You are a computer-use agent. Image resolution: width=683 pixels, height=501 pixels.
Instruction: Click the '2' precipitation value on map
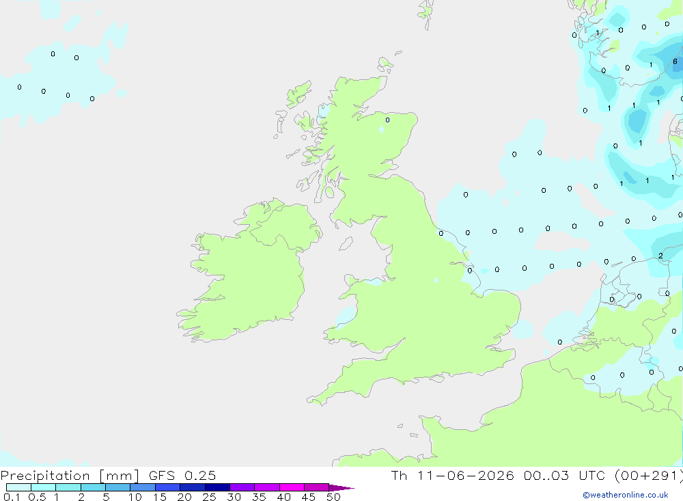click(x=660, y=256)
